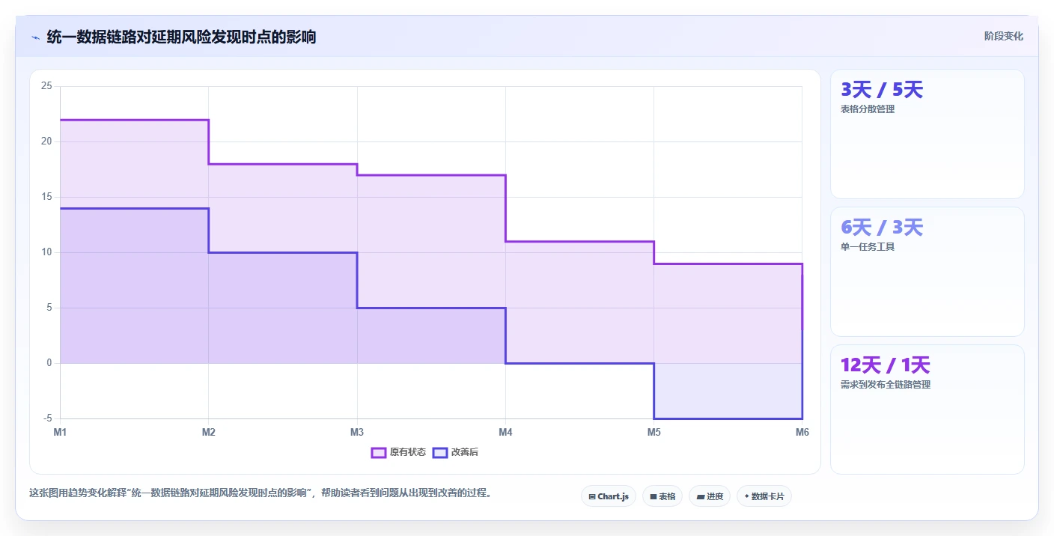Click the 单一任务工具 caption text
Image resolution: width=1054 pixels, height=536 pixels.
coord(868,247)
